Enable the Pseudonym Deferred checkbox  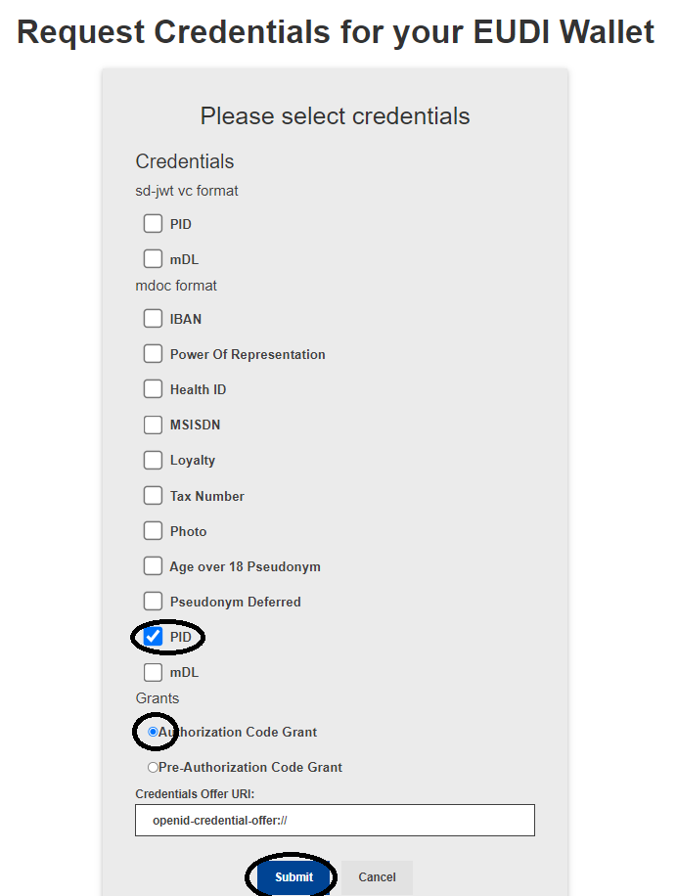(153, 602)
